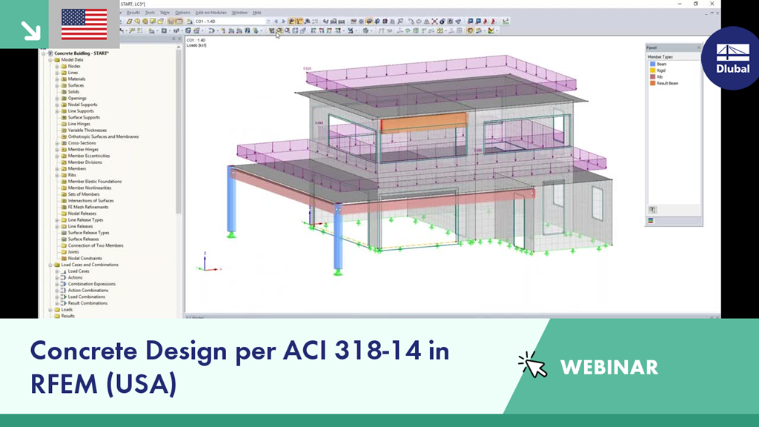Close the Panel legend window
The image size is (759, 427).
tap(698, 47)
